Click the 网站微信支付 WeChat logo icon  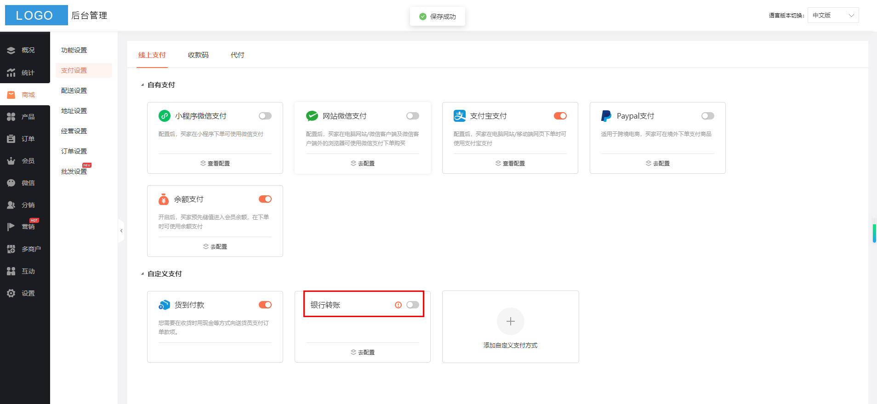coord(312,116)
